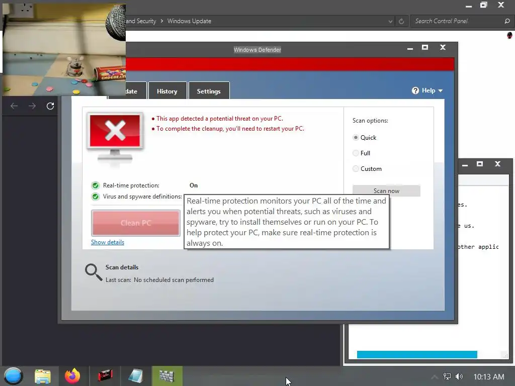Click the 10:13 AM clock
This screenshot has height=386, width=515.
(x=489, y=377)
